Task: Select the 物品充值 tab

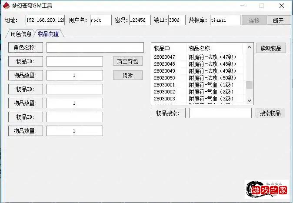Action: (48, 34)
